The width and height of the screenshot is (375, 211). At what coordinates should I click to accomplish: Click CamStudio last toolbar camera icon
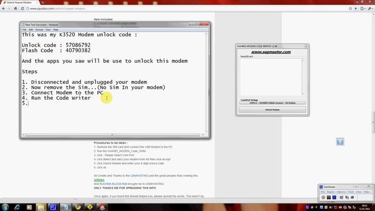tap(352, 198)
